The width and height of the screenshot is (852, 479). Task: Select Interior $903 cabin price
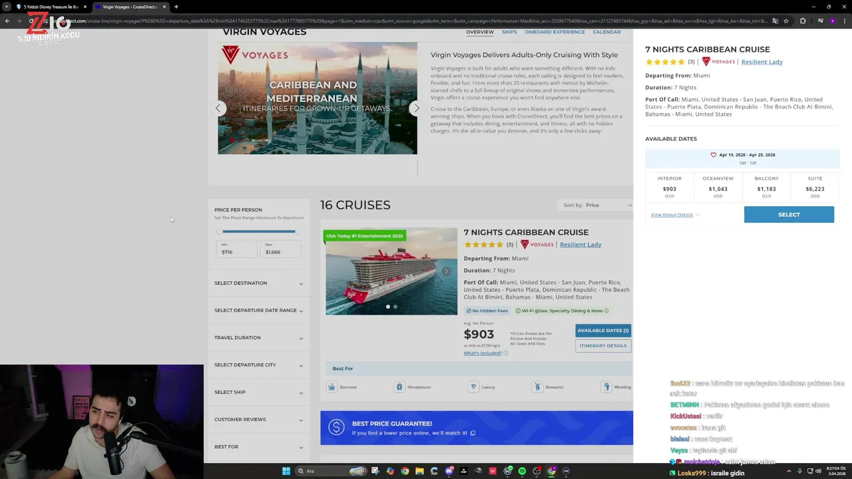tap(670, 188)
